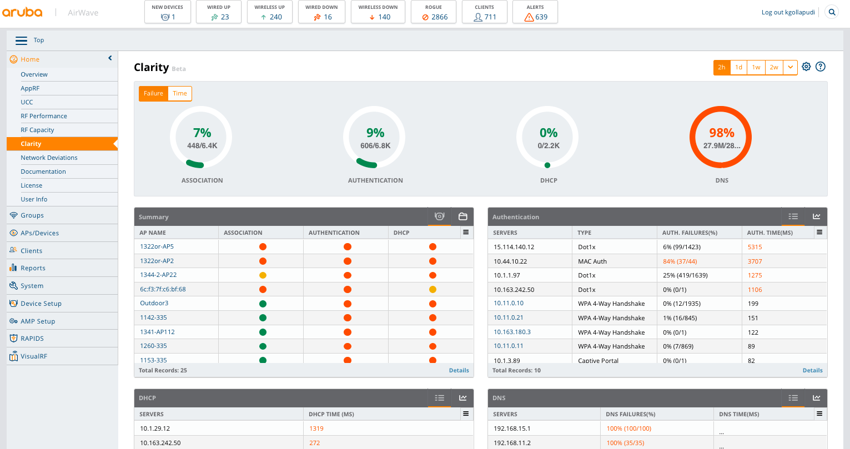Open RF Performance in the sidebar
This screenshot has height=449, width=850.
(x=44, y=116)
